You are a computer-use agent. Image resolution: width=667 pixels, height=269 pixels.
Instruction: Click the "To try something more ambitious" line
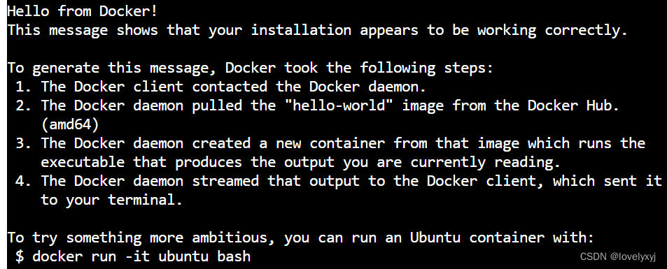click(300, 238)
